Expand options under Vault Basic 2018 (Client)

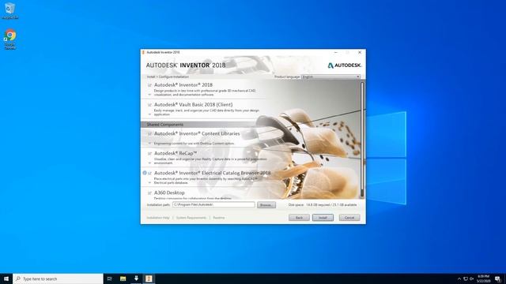pyautogui.click(x=149, y=114)
